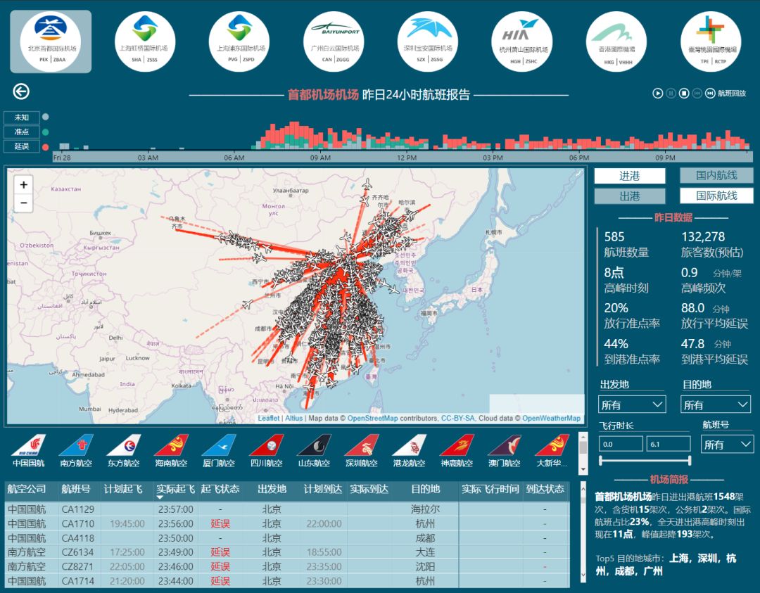This screenshot has width=760, height=593.
Task: Filter by 中国国航 airline tail icon
Action: 28,446
